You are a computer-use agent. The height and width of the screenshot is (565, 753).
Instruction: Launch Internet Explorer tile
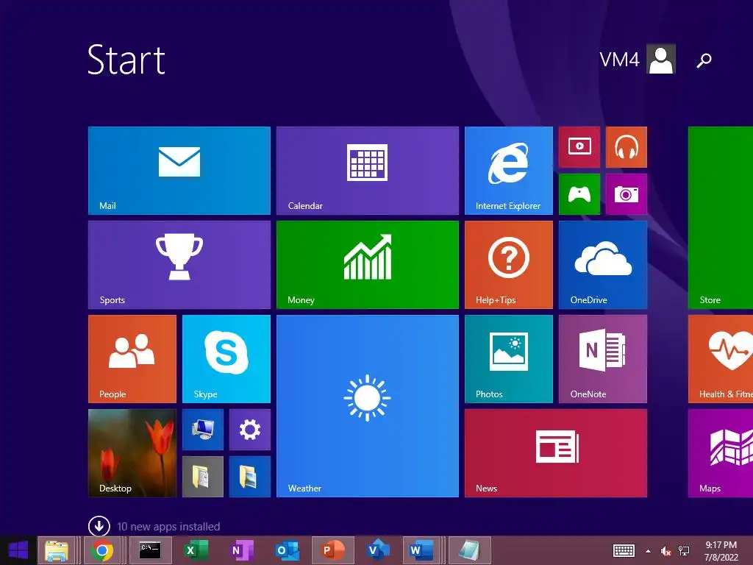[509, 171]
